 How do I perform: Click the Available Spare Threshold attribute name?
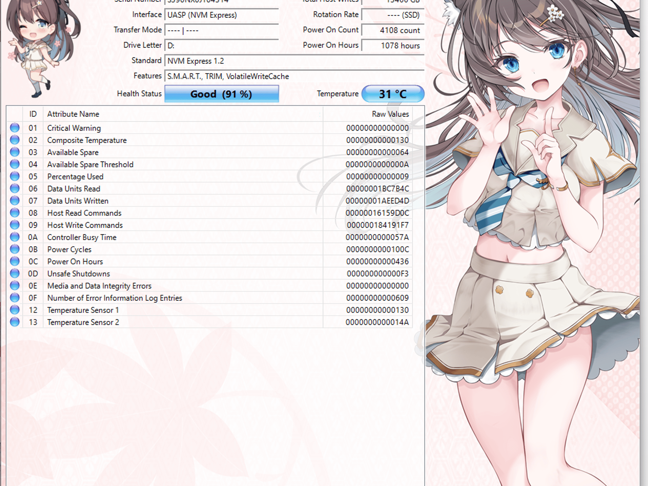(x=90, y=164)
